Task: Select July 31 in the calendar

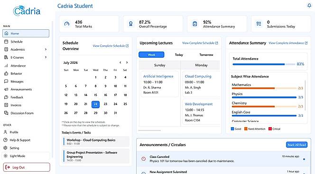Action: click(115, 113)
